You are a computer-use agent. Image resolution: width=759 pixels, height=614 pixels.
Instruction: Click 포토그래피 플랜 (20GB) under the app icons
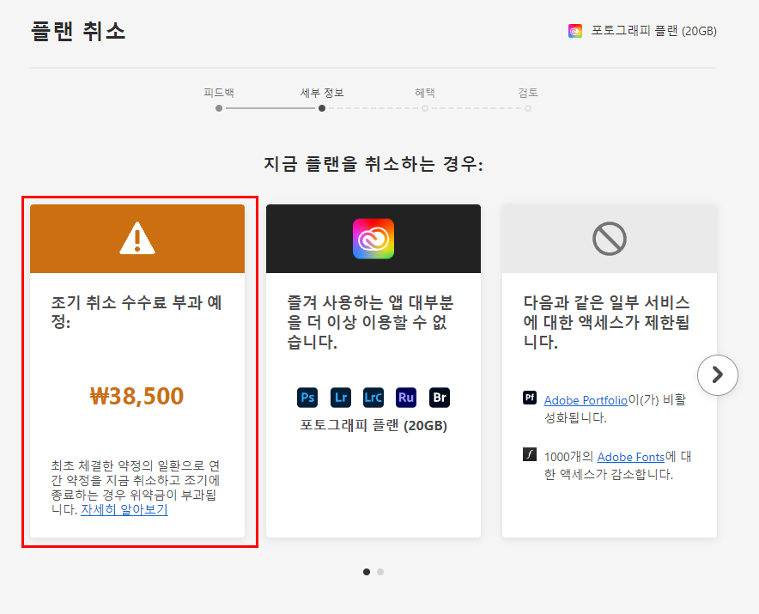(373, 426)
